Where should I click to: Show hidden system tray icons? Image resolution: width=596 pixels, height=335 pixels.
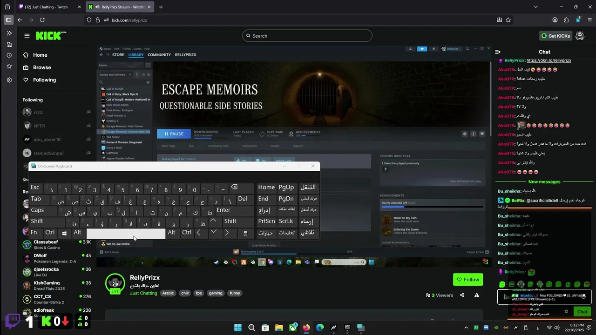click(466, 328)
